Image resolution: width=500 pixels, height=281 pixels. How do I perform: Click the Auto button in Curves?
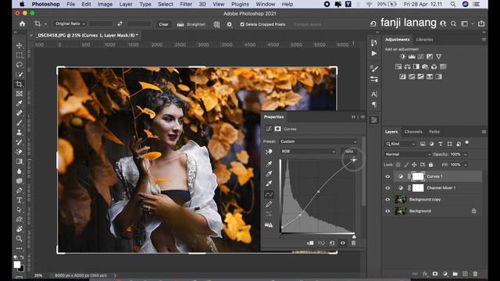[349, 151]
